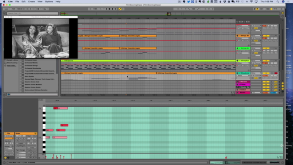
Task: Select Session Drums Club in browser
Action: 32,82
